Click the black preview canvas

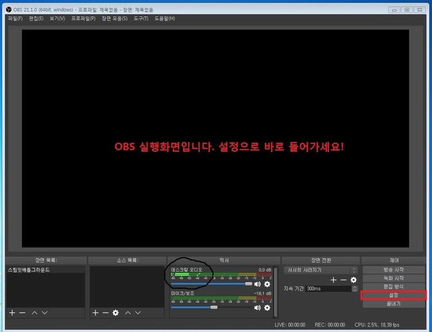click(215, 138)
